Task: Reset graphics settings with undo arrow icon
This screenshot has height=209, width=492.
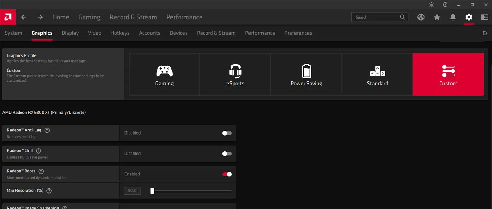Action: click(485, 33)
